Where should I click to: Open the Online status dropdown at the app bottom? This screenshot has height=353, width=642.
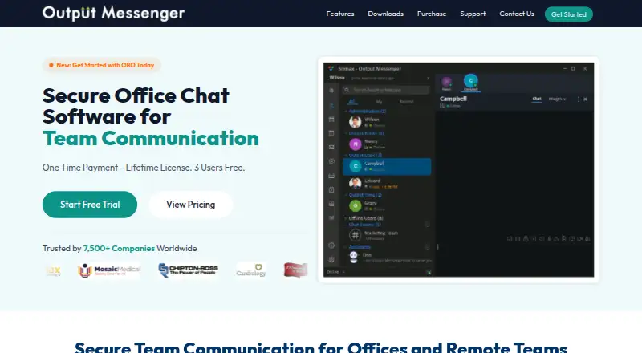coord(335,272)
